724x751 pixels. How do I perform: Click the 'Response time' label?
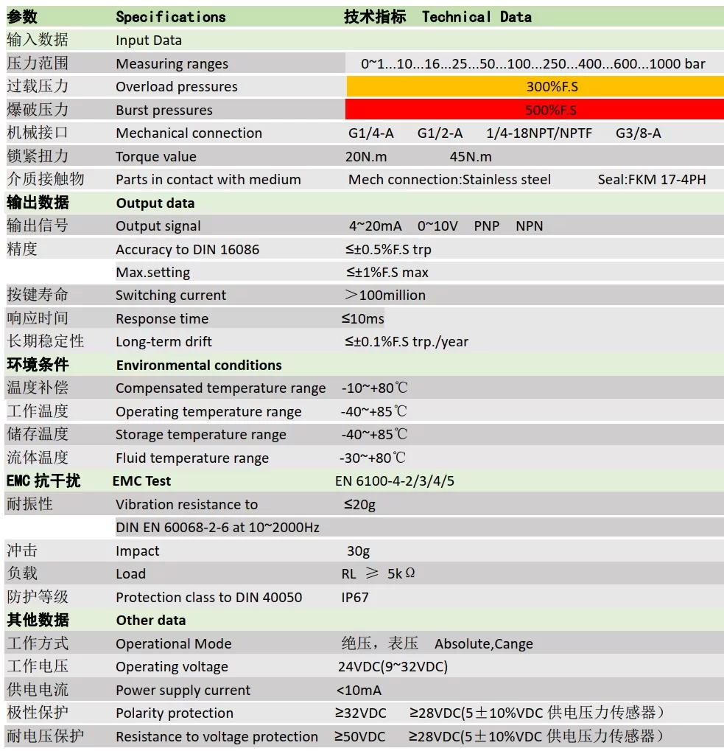pos(162,319)
